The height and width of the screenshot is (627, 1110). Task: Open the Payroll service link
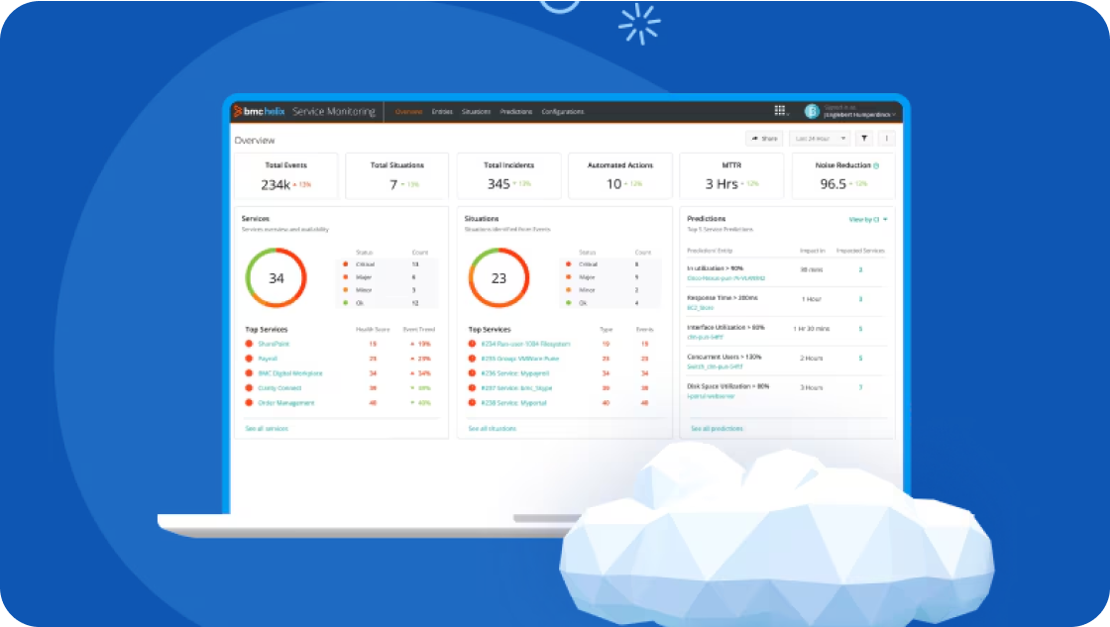click(x=268, y=359)
